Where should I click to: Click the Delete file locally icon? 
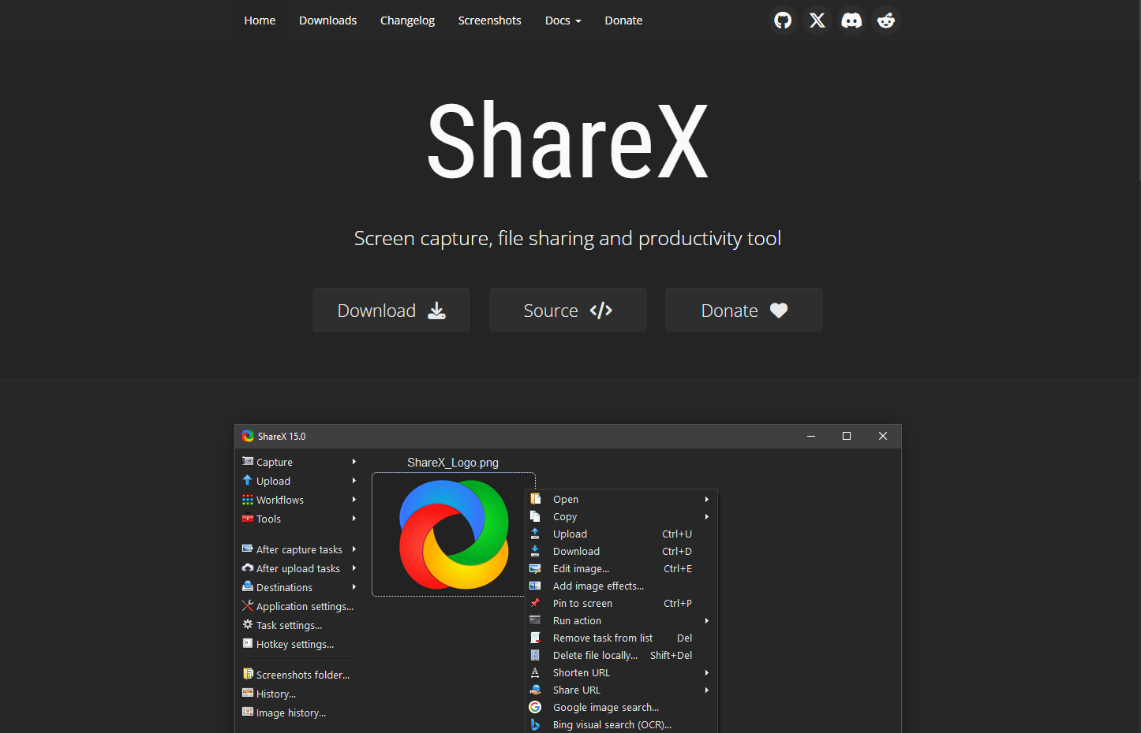coord(535,655)
